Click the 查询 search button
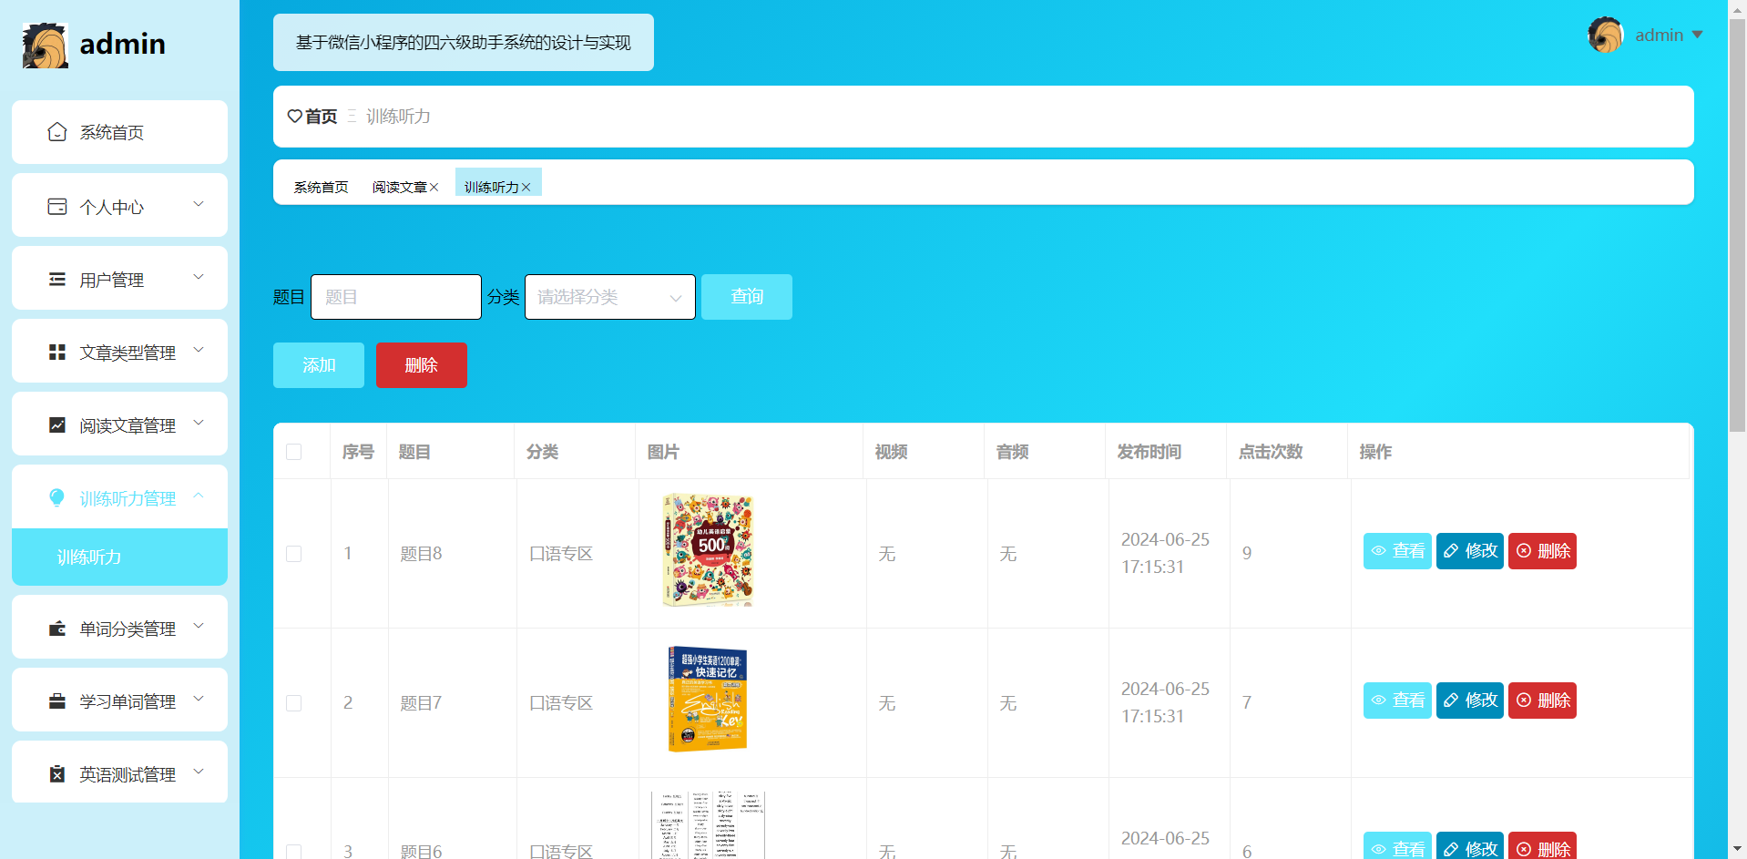The width and height of the screenshot is (1747, 859). pos(747,297)
